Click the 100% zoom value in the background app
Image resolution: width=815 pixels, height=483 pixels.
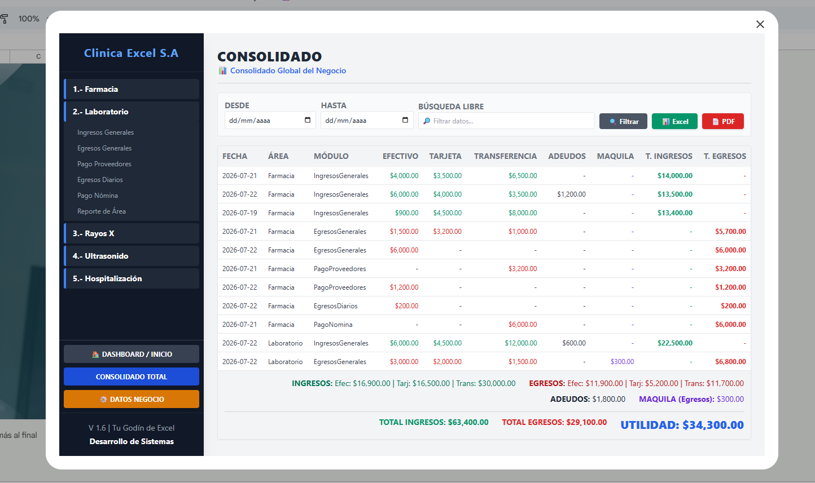tap(29, 19)
